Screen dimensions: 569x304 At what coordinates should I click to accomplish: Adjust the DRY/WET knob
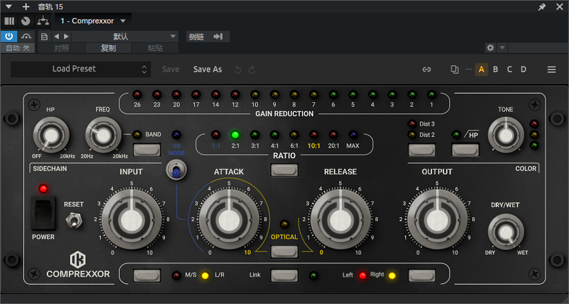pos(506,232)
